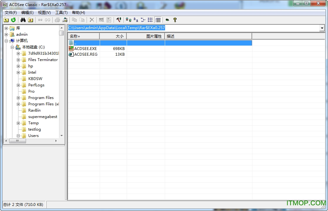Click the rename ab toolbar icon
Screen dimensions: 328x211
pos(101,20)
